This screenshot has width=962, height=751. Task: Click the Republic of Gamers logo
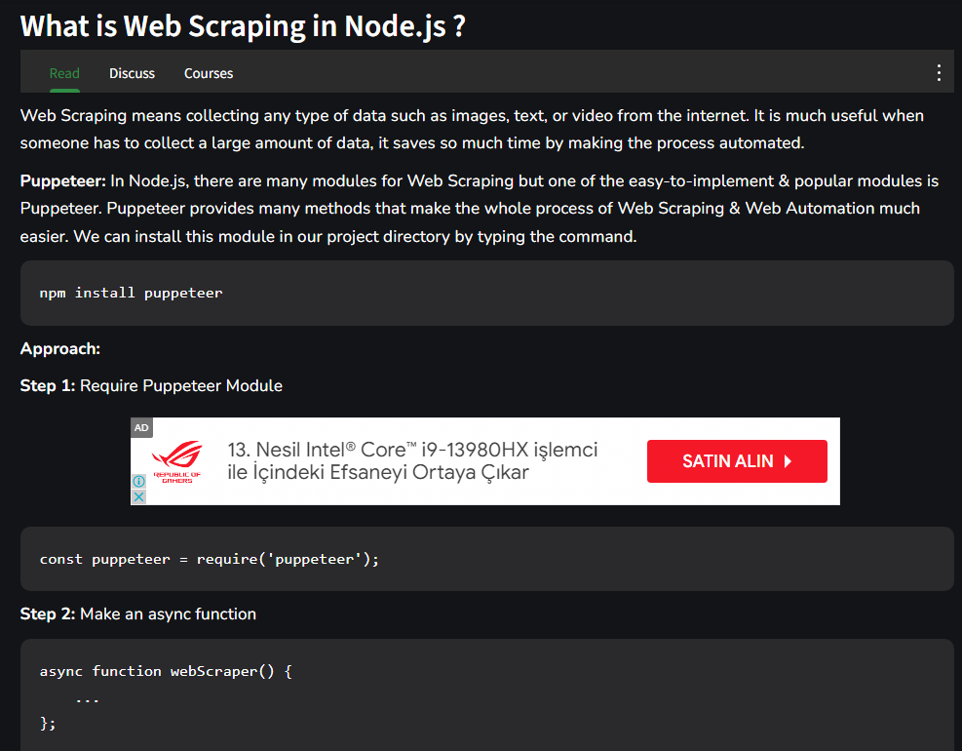[177, 461]
